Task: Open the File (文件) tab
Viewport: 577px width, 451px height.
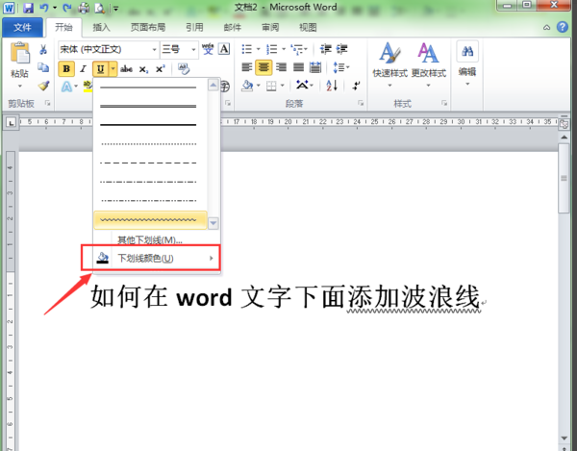Action: click(22, 27)
